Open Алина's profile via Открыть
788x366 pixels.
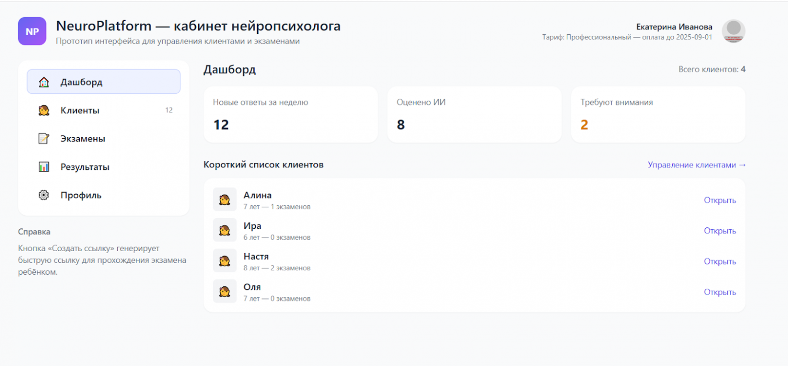[720, 200]
